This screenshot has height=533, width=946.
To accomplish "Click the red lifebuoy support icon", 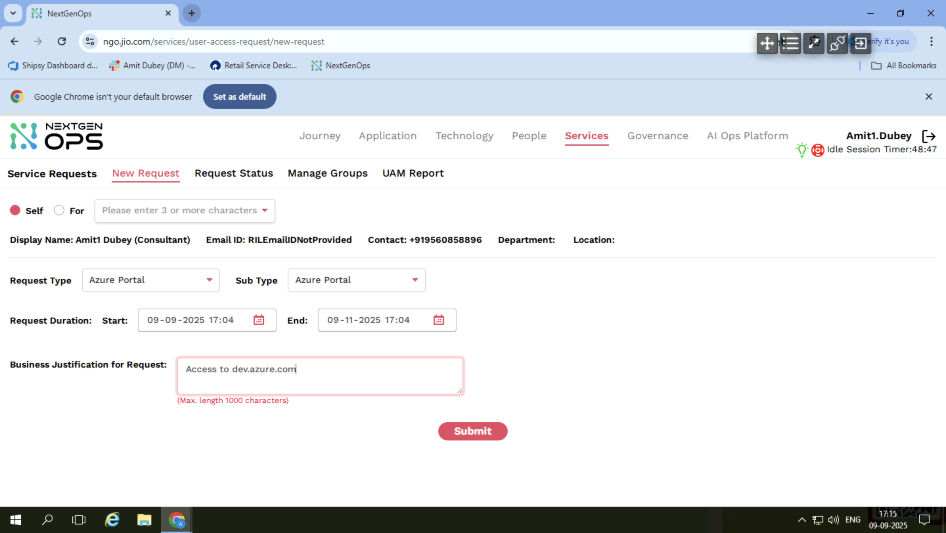I will (x=818, y=150).
